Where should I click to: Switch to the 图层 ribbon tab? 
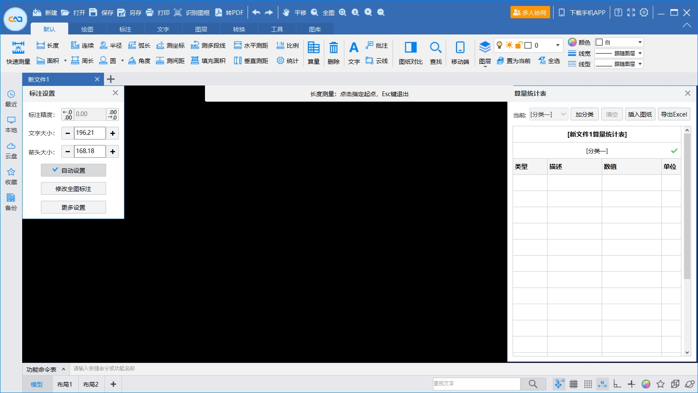201,29
